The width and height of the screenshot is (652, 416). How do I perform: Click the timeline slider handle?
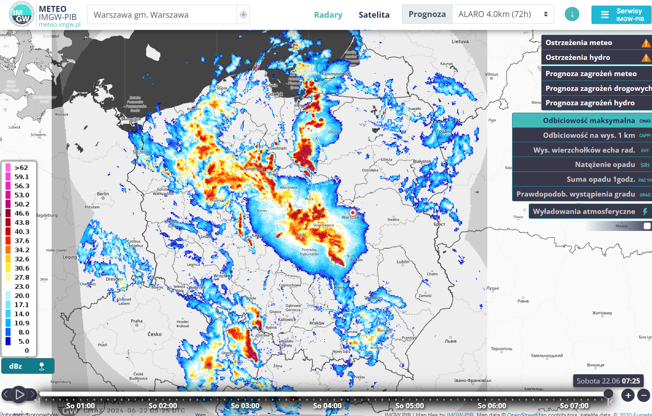[x=608, y=394]
